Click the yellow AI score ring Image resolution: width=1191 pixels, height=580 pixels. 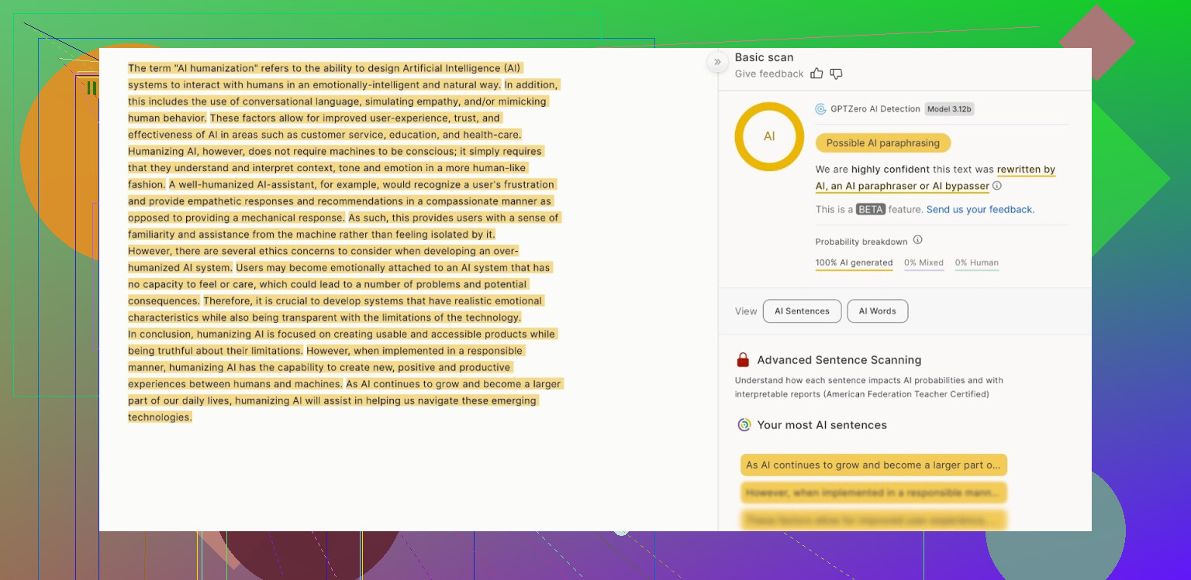[x=768, y=136]
